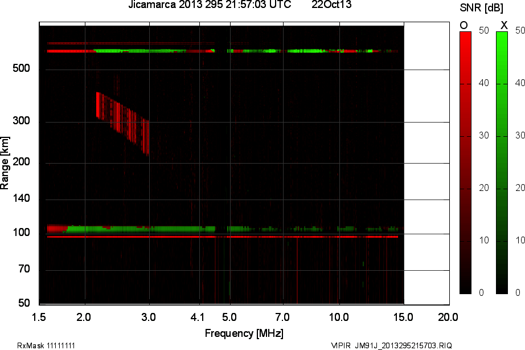
Task: Click the thin red horizontal line below 100 km
Action: 223,237
